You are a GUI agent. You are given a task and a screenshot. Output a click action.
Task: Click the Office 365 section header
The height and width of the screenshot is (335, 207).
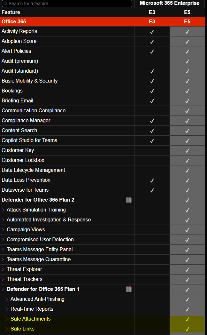point(14,21)
